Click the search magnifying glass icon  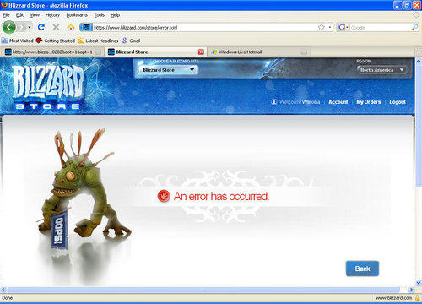tap(414, 27)
